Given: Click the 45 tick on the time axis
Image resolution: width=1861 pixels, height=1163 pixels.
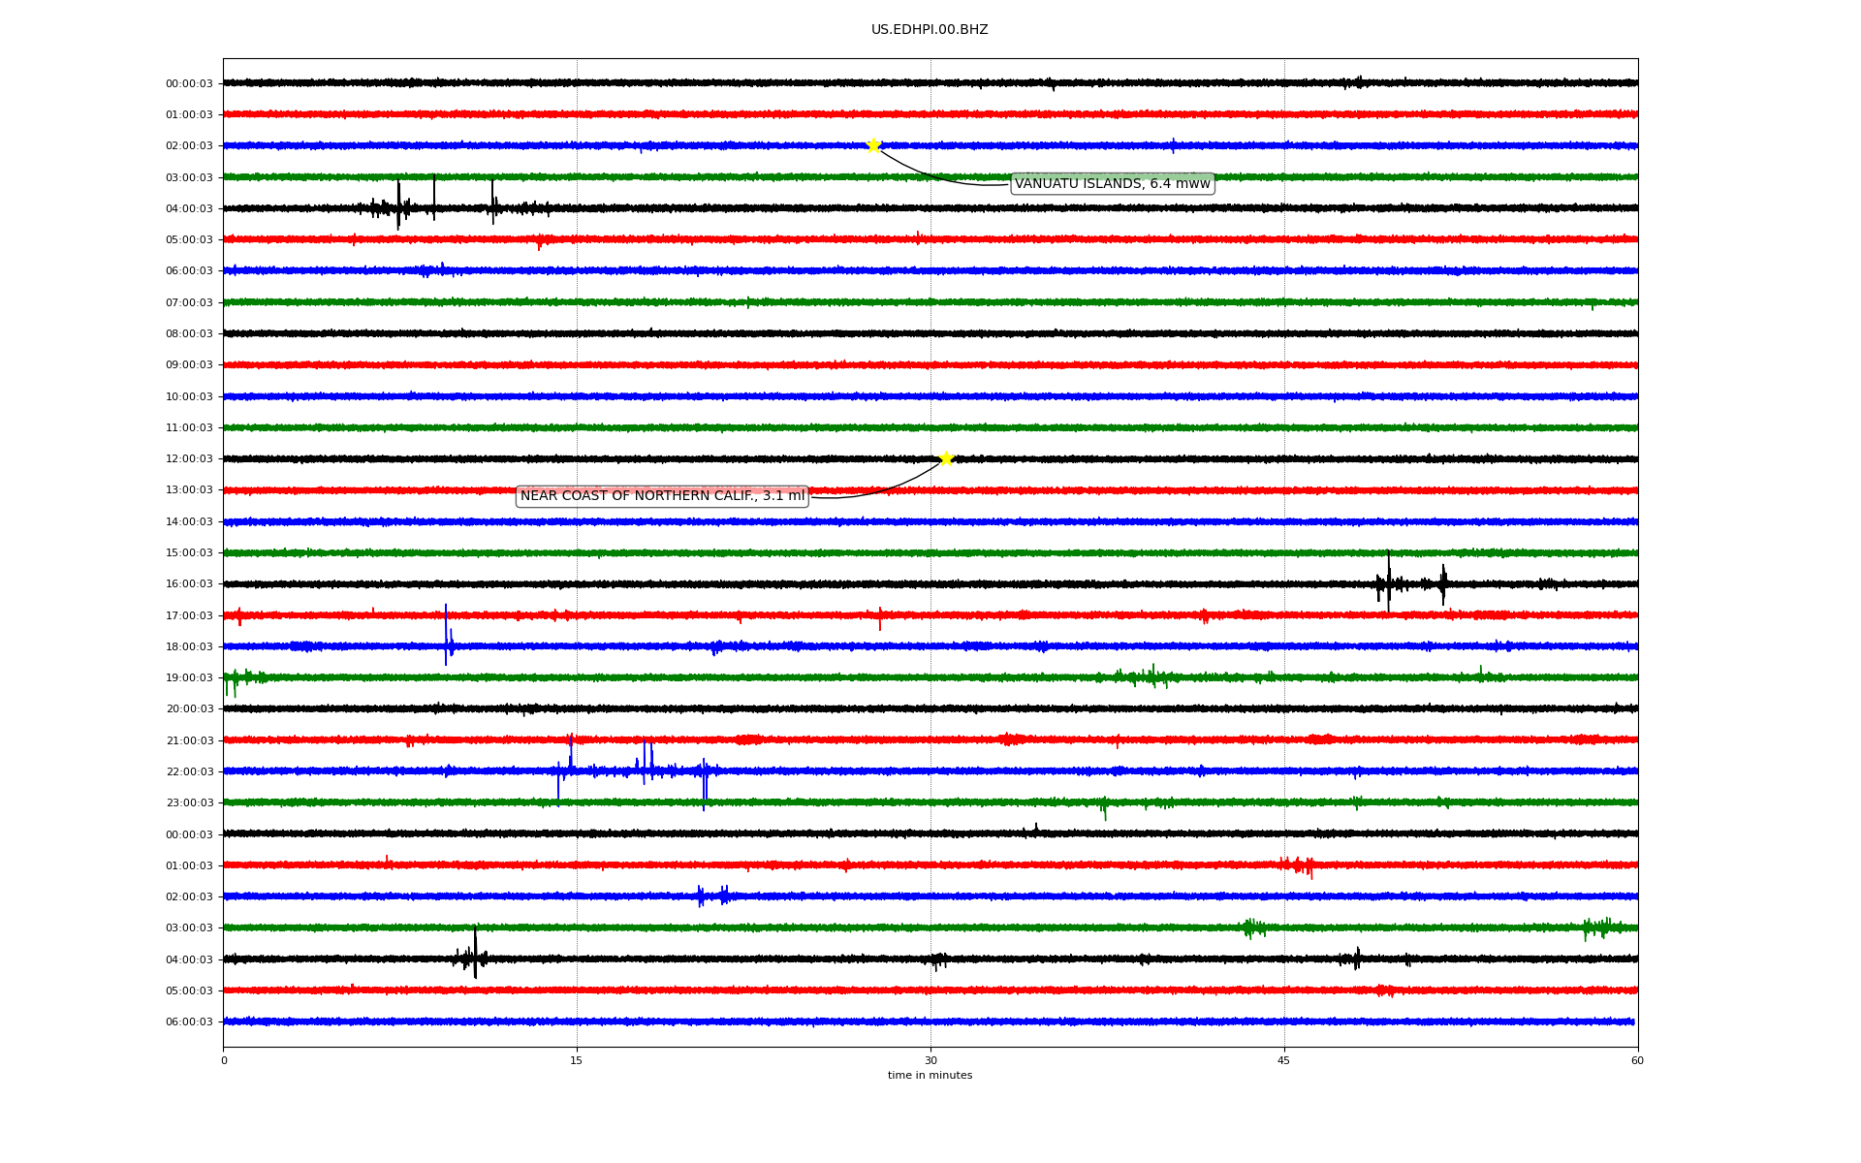Looking at the screenshot, I should click(x=1284, y=1060).
